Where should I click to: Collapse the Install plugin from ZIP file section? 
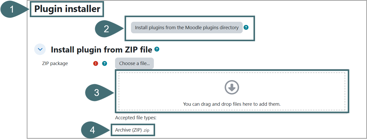click(x=40, y=49)
